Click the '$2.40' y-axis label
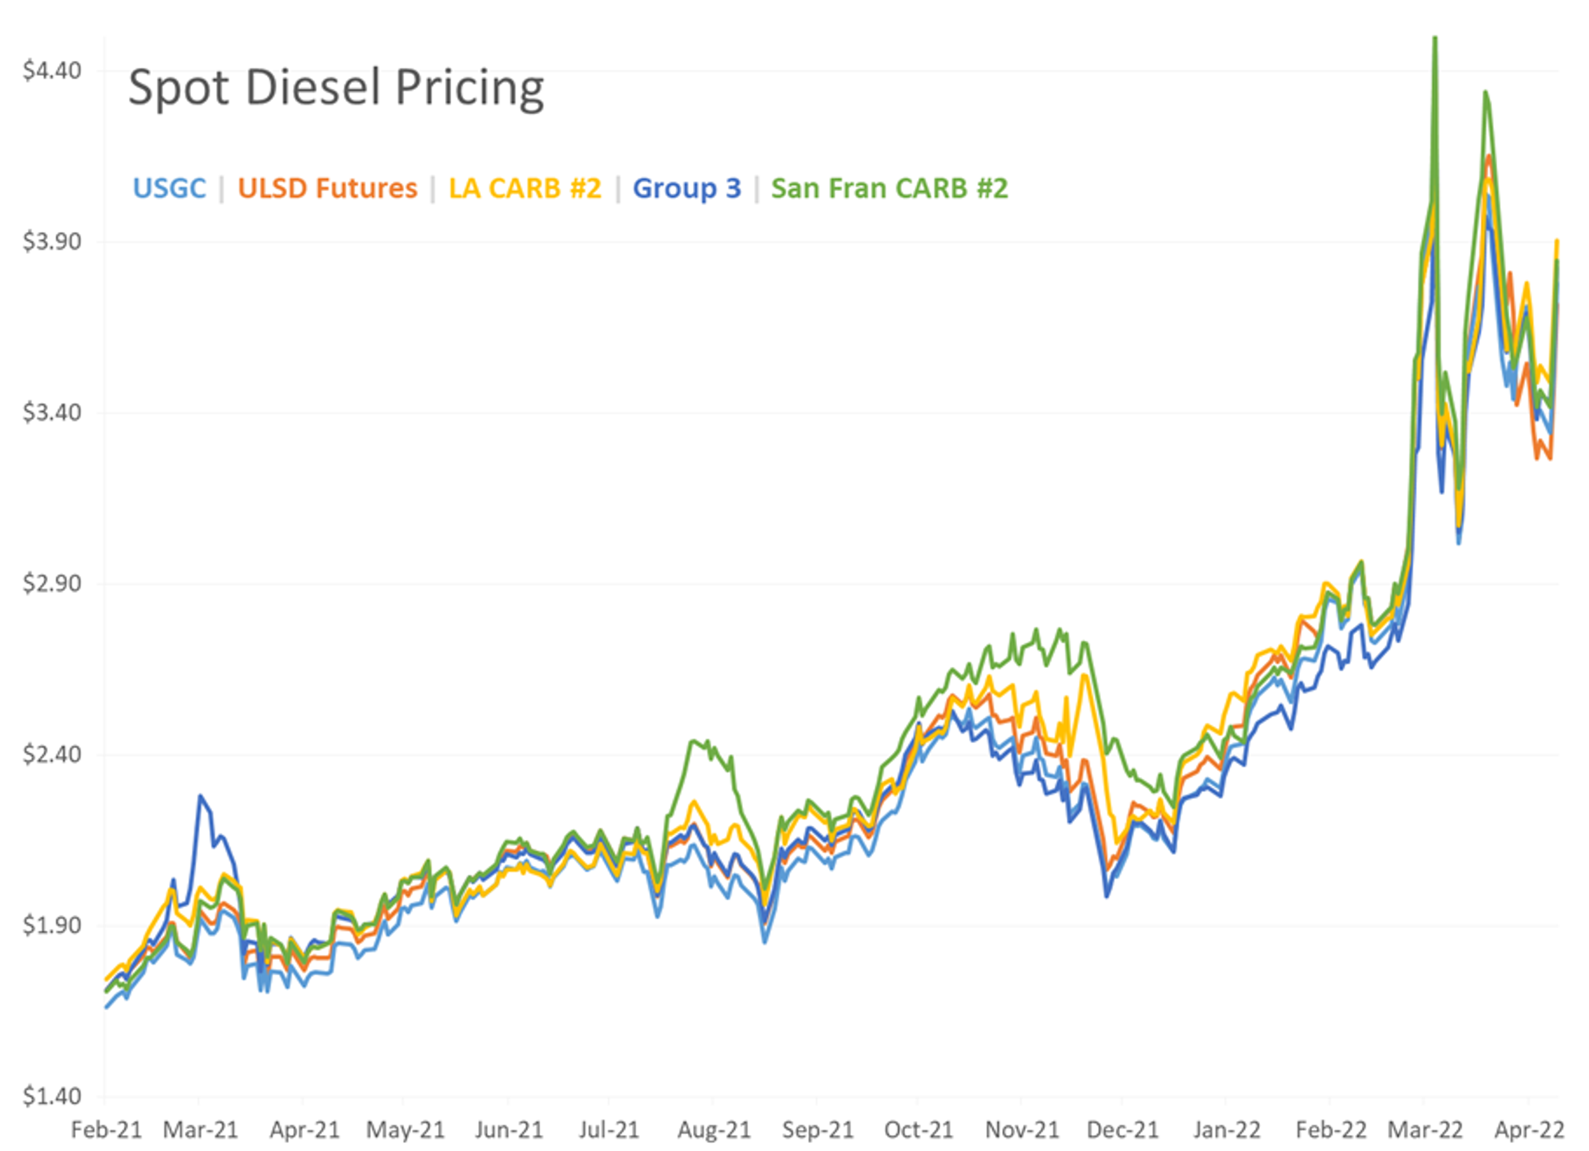 click(52, 755)
